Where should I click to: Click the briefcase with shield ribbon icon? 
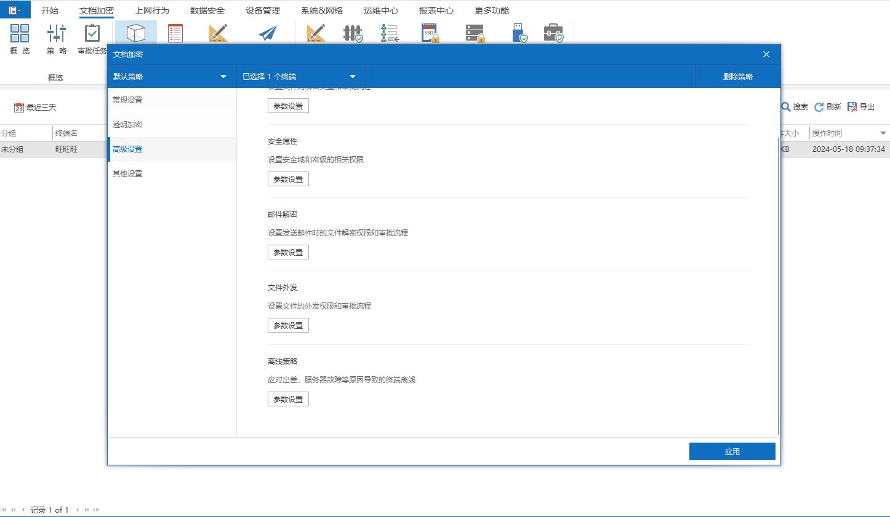[x=553, y=33]
